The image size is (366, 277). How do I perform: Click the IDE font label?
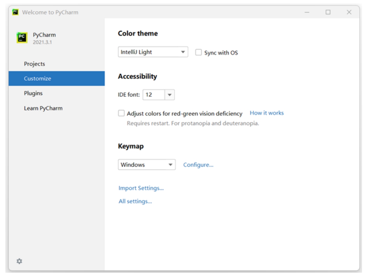tap(129, 95)
